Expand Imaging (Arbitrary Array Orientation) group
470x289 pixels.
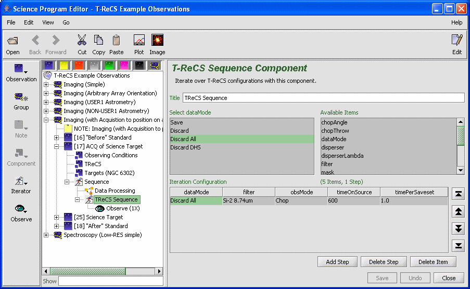[x=46, y=94]
